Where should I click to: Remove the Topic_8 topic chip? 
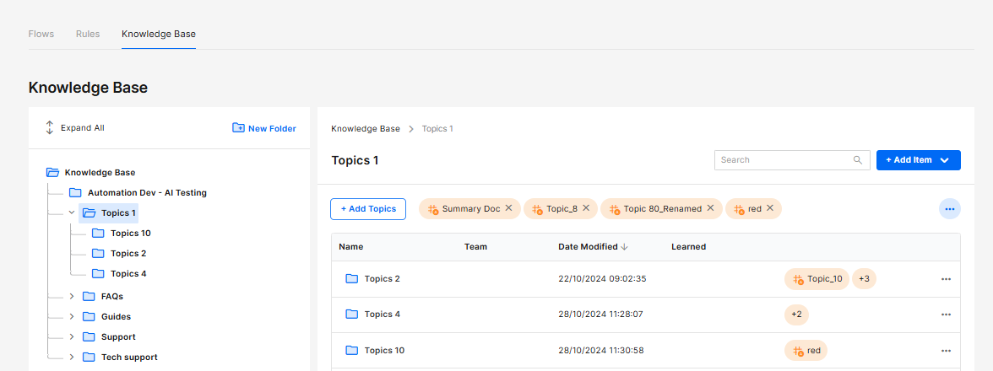point(586,208)
